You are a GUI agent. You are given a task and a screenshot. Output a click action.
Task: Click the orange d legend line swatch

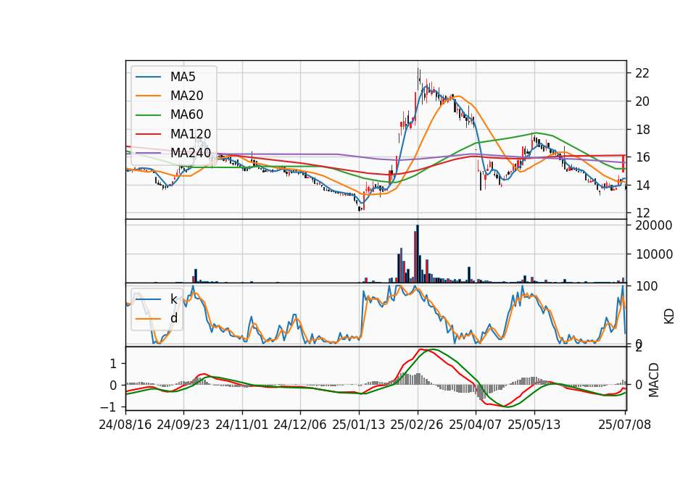148,318
